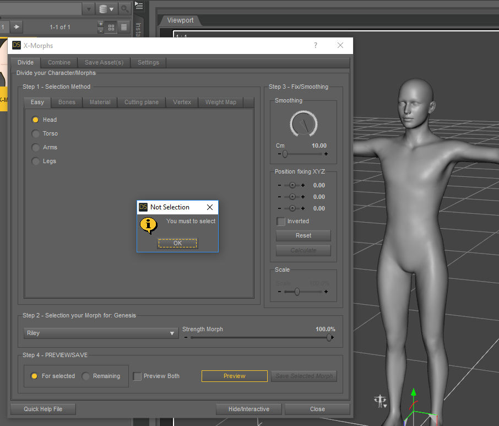Switch to grid thumbnail view icon
Viewport: 499px width, 426px height.
click(111, 27)
